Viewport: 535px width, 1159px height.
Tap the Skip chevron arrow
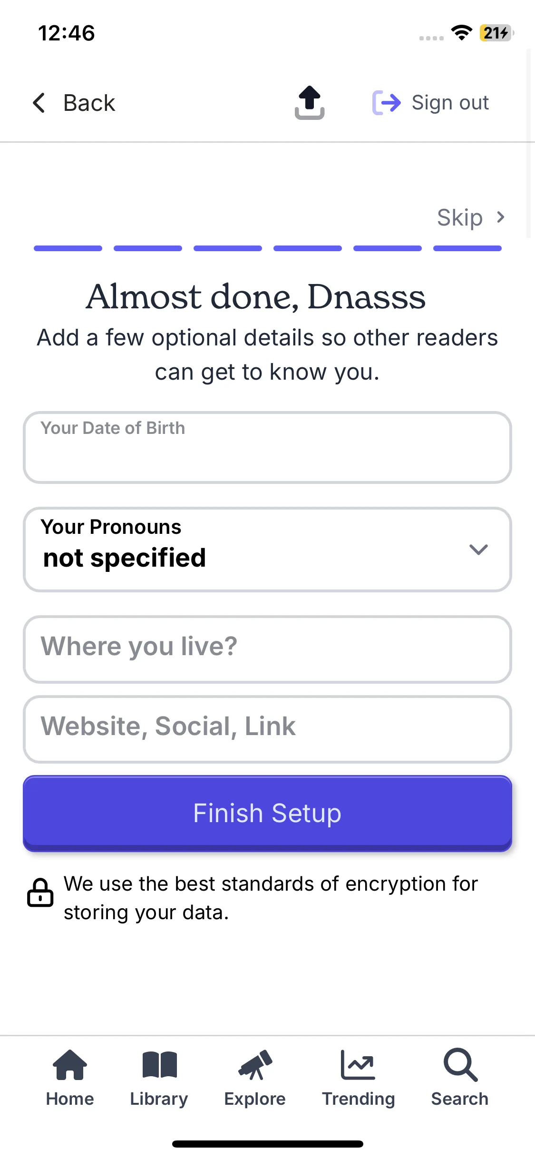[x=500, y=217]
